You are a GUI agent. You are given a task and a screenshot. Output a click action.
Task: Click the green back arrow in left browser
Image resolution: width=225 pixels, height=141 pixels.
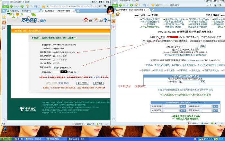[x=11, y=6]
